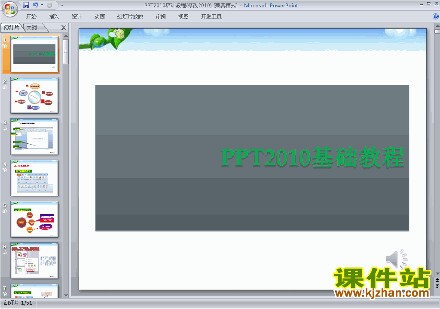Open the 插入 ribbon tab

point(54,17)
